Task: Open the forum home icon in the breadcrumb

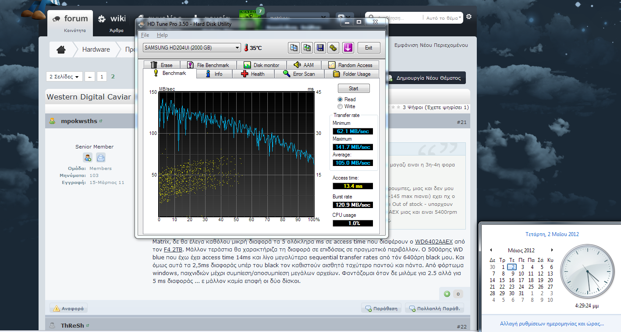Action: [61, 49]
